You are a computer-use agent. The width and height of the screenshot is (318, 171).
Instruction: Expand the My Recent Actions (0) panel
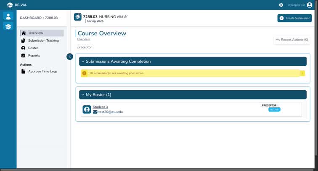click(291, 40)
